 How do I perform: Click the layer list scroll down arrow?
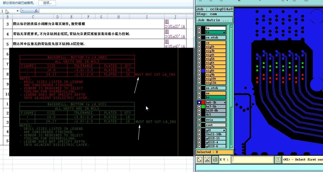pos(231,147)
